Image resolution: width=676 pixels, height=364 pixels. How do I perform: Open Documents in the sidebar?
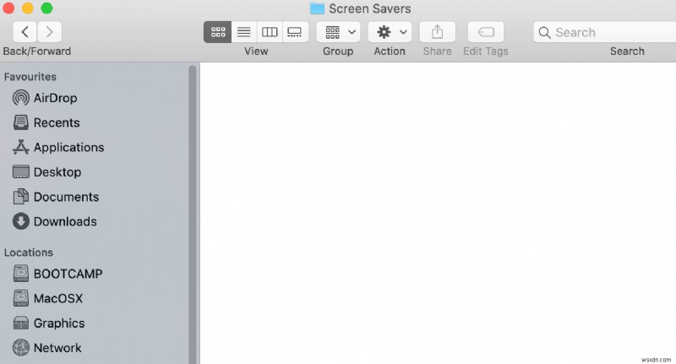(x=56, y=197)
